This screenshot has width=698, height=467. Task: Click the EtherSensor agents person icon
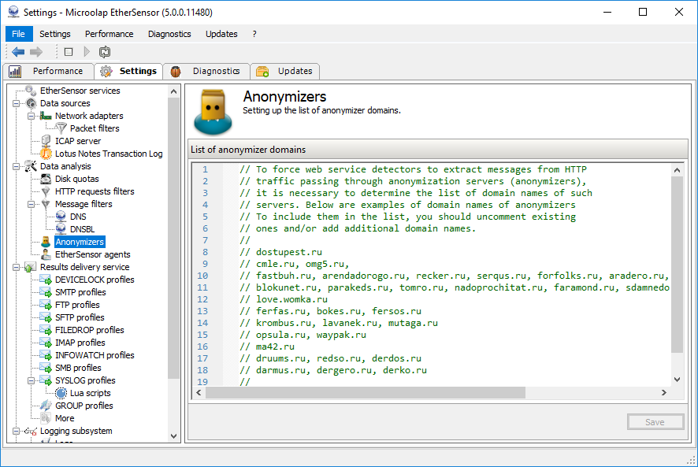click(46, 254)
